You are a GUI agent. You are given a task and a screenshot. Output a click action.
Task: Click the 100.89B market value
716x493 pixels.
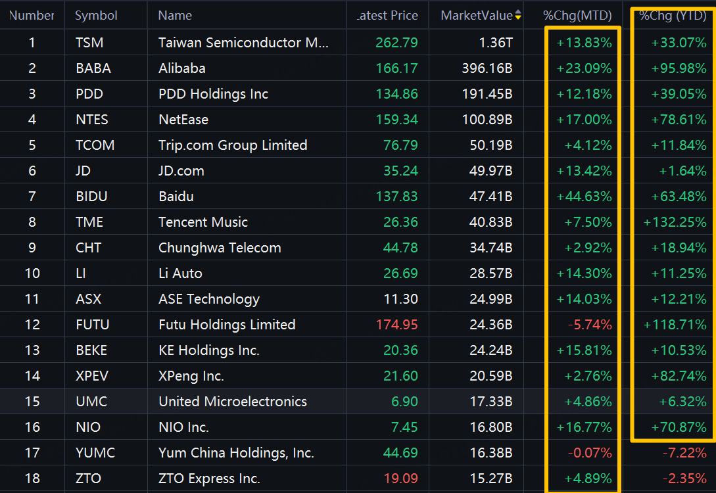click(x=487, y=119)
